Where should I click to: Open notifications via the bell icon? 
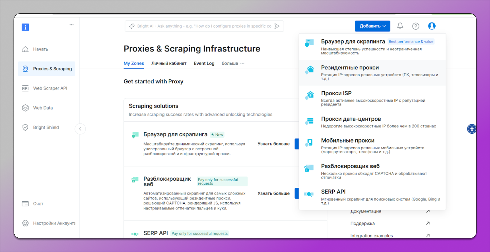pyautogui.click(x=400, y=26)
